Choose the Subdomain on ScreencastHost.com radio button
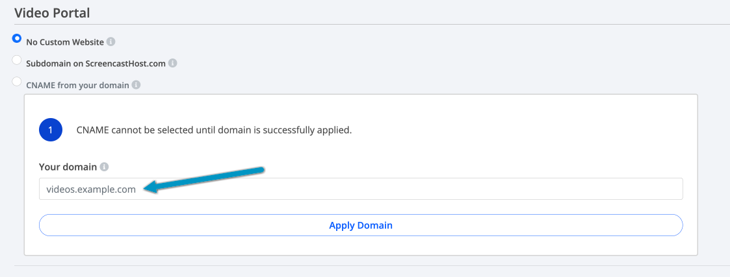730x277 pixels. pyautogui.click(x=17, y=60)
